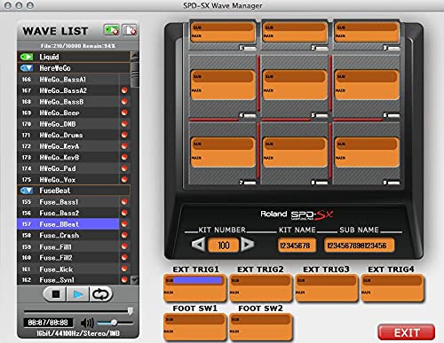The width and height of the screenshot is (444, 343).
Task: Click red indicator next to Fuse_Crash
Action: [124, 235]
